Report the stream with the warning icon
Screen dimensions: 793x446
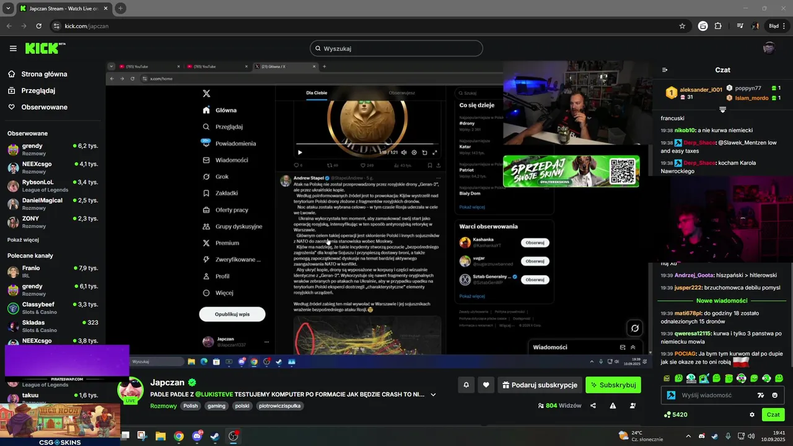point(613,406)
